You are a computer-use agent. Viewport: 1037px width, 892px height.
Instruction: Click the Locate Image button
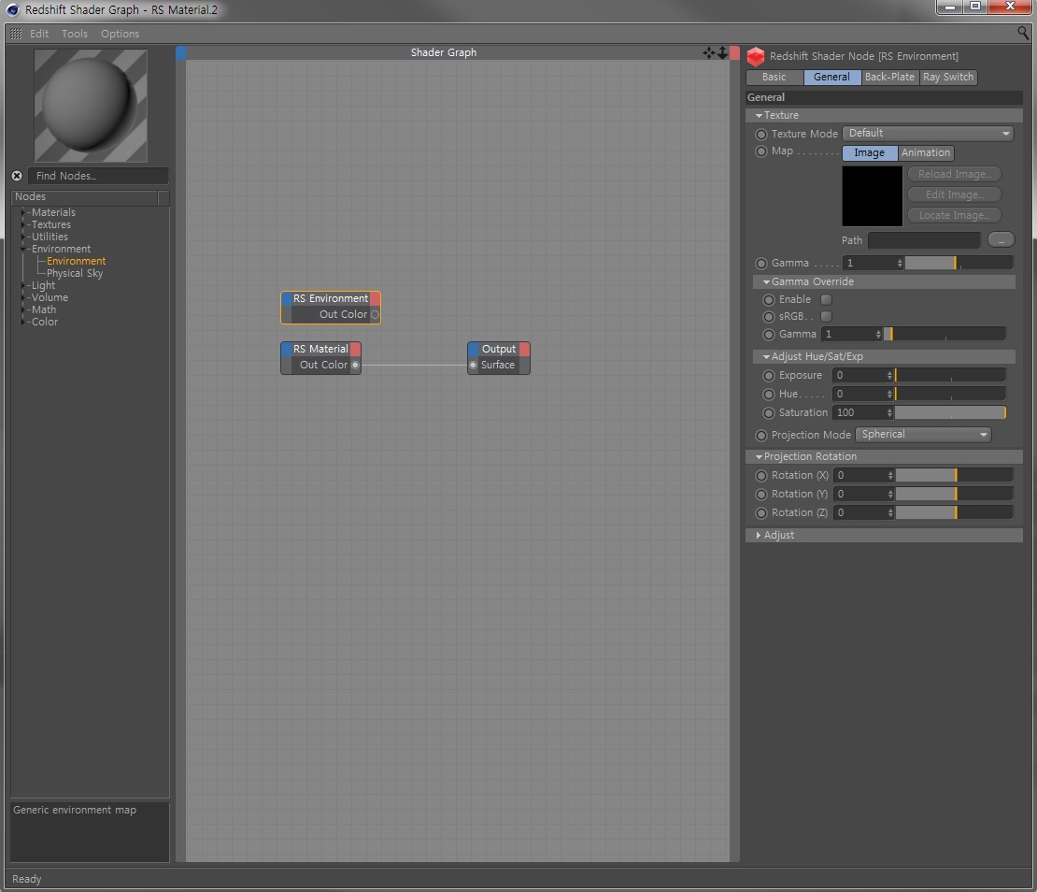click(955, 215)
